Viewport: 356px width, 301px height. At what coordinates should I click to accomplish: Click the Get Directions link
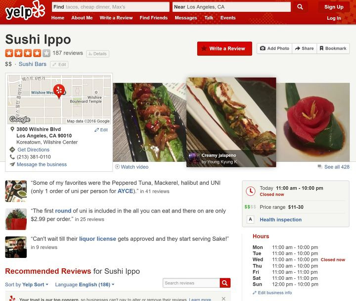(34, 150)
